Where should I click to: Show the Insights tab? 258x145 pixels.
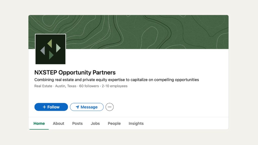point(136,123)
